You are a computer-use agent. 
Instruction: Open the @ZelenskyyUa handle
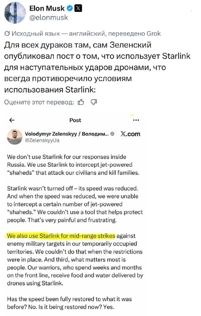42,140
